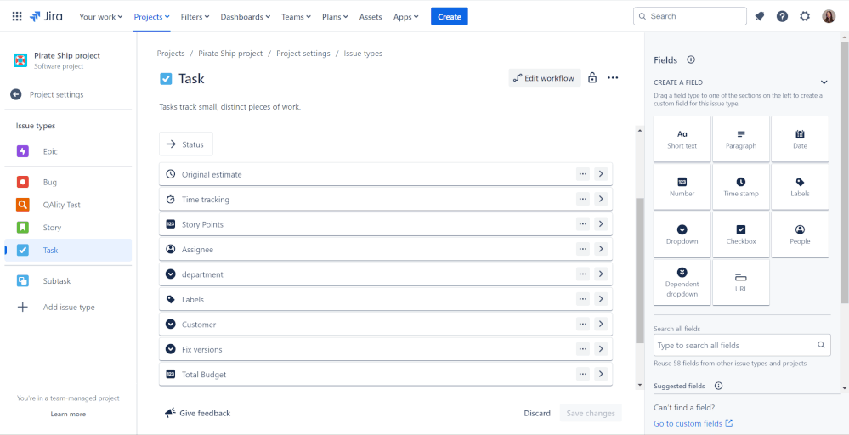This screenshot has width=849, height=435.
Task: Click the lock icon next to Edit workflow
Action: coord(592,78)
